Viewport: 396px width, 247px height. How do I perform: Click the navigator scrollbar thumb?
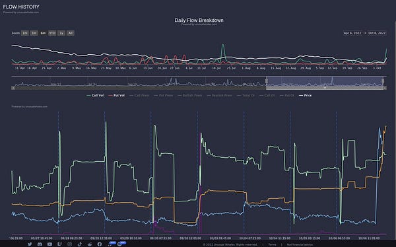pos(325,88)
